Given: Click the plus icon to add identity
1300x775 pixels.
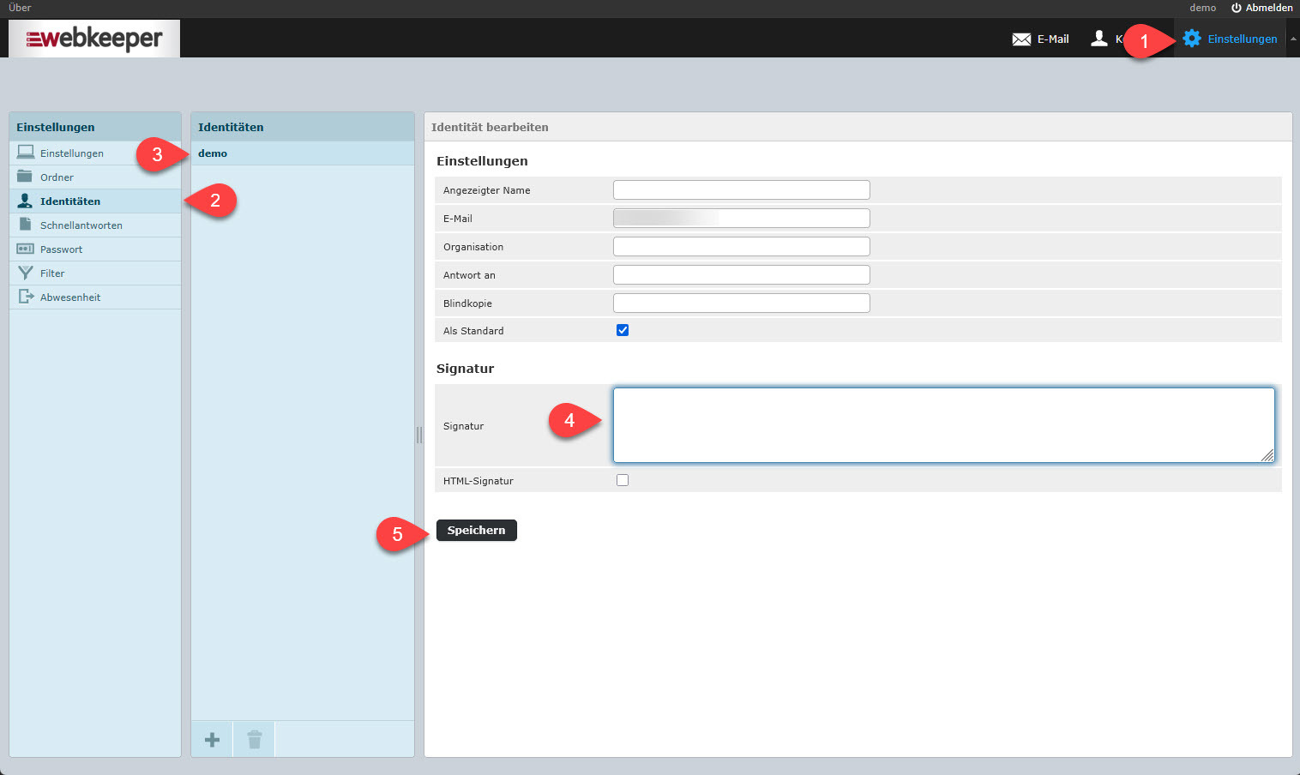Looking at the screenshot, I should coord(213,740).
